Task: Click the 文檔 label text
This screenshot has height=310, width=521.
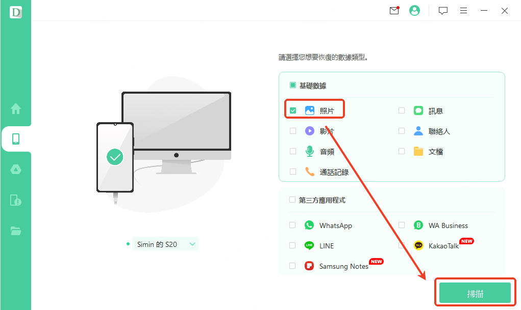Action: 436,152
